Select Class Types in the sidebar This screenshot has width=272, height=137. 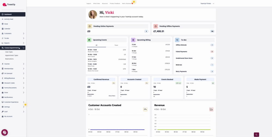tap(9, 52)
